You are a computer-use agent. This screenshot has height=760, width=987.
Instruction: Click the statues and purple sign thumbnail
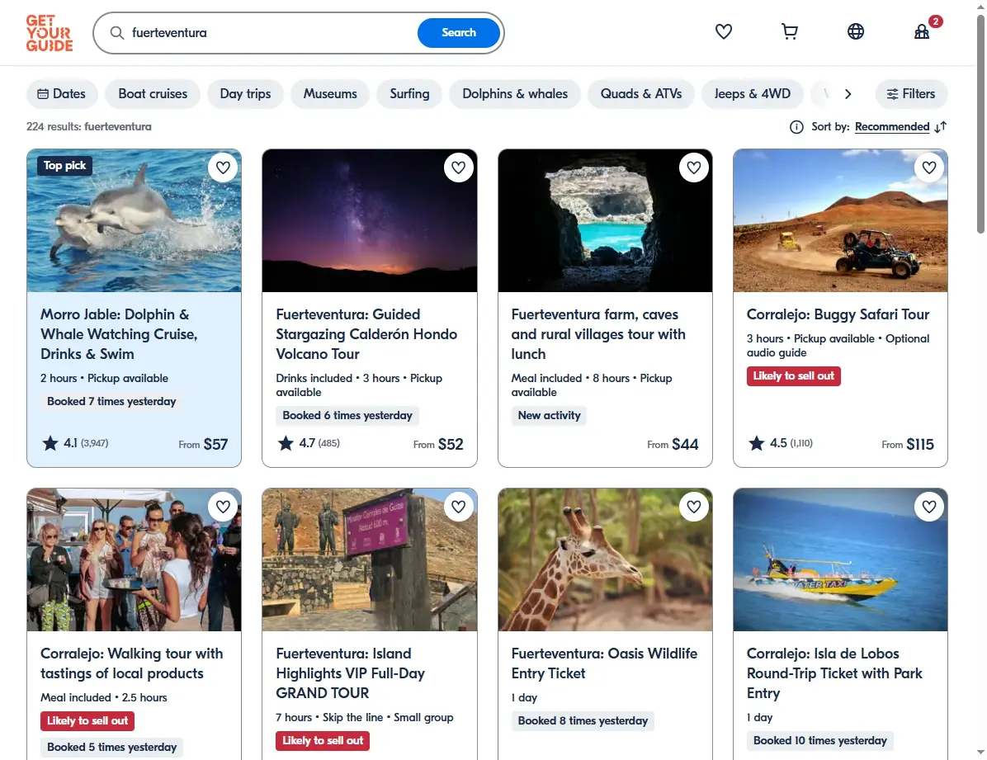click(370, 559)
